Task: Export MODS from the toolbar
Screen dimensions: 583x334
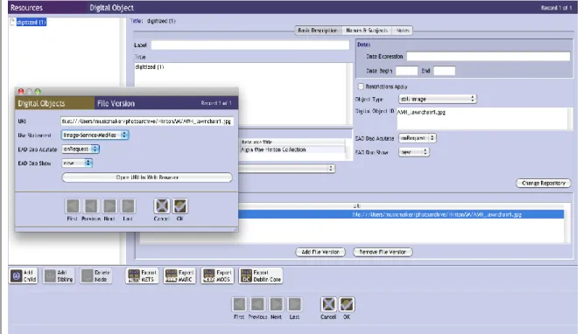Action: 217,276
